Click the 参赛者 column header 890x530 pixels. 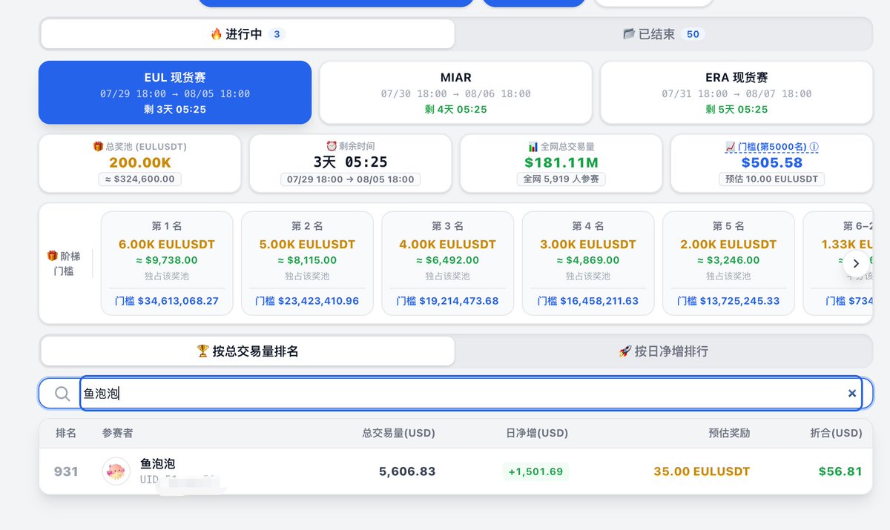pyautogui.click(x=118, y=433)
